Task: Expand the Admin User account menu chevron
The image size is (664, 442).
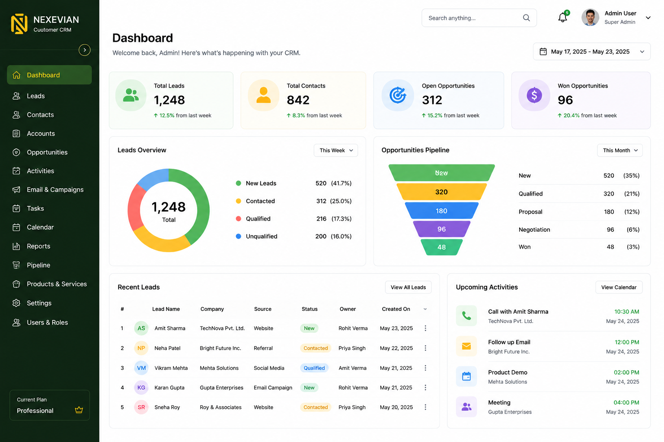Action: [x=648, y=18]
